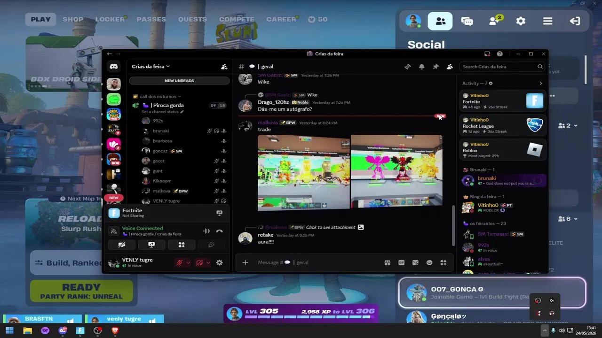The width and height of the screenshot is (602, 338).
Task: Toggle member list visibility icon
Action: pos(450,67)
